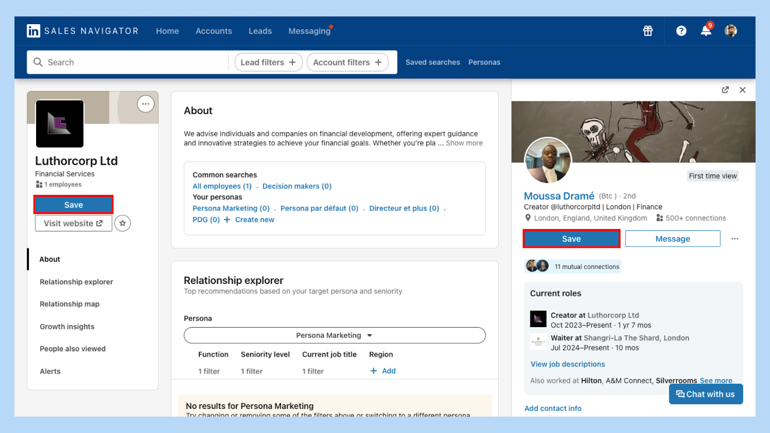The height and width of the screenshot is (433, 770).
Task: Click PDG (0) persona link
Action: pyautogui.click(x=206, y=219)
